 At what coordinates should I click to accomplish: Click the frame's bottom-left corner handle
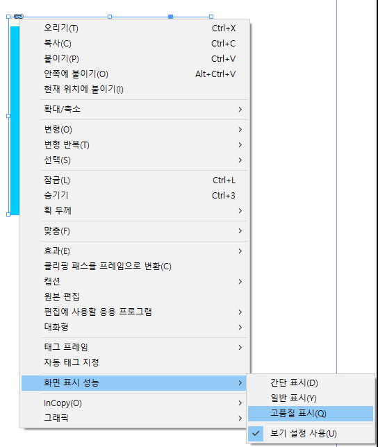click(8, 214)
